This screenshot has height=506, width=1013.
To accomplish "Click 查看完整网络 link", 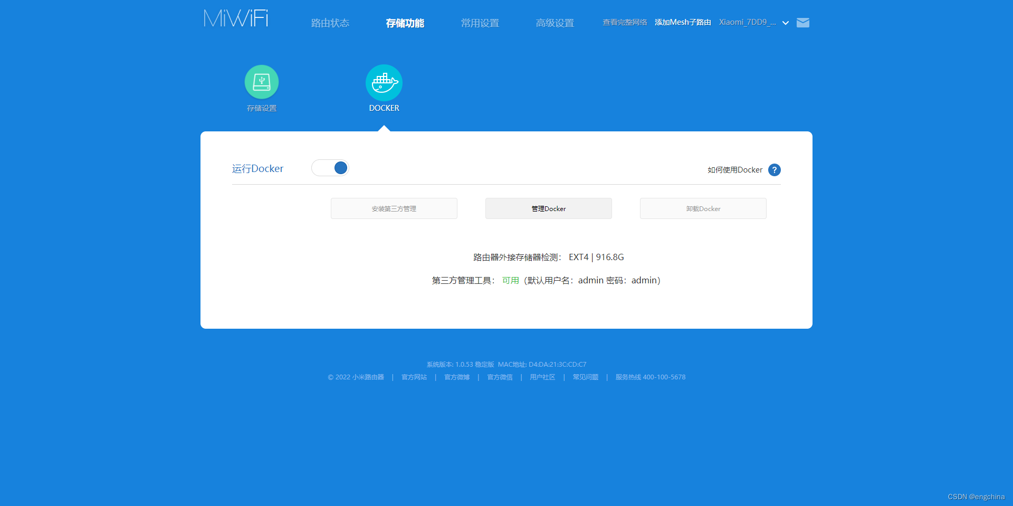I will 625,22.
